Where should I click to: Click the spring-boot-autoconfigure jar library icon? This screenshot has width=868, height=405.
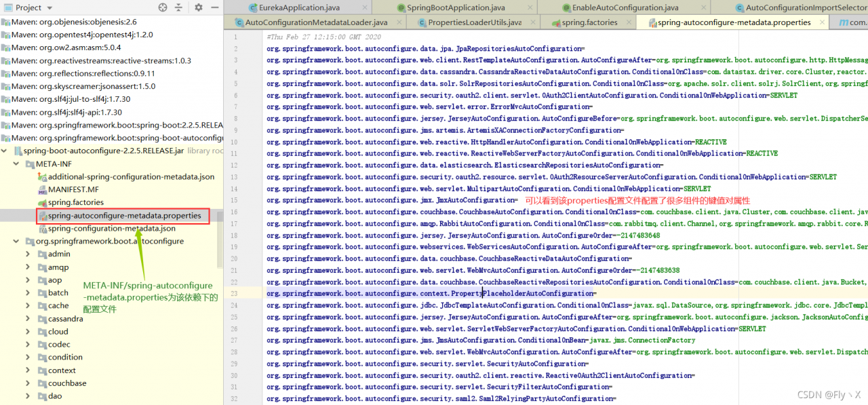[x=17, y=151]
